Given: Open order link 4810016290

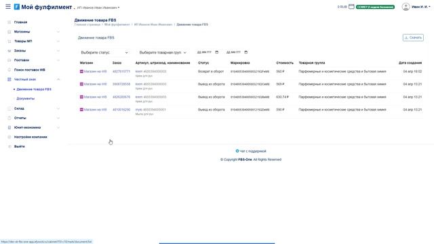Looking at the screenshot, I should [121, 110].
